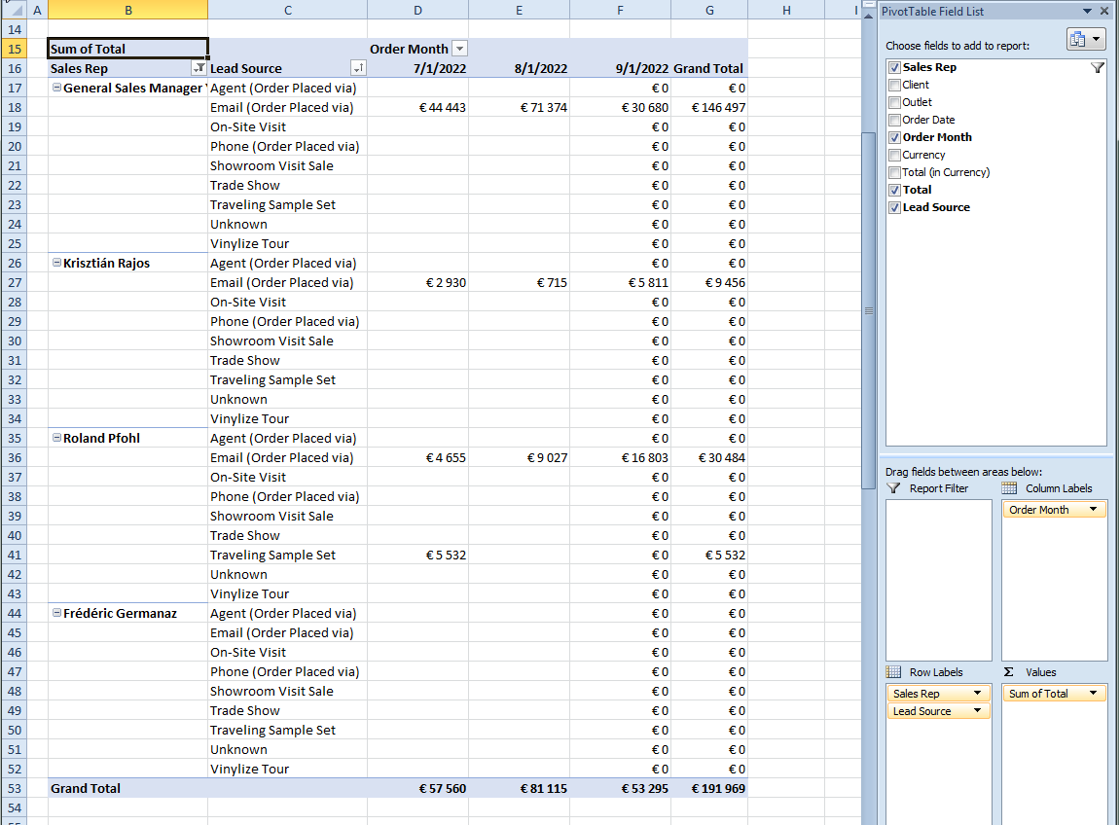Tick the Currency field checkbox

(894, 155)
